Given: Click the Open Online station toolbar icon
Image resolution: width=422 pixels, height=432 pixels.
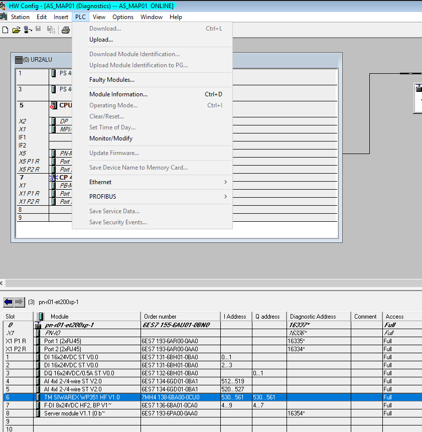Looking at the screenshot, I should click(27, 30).
